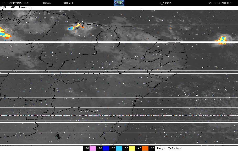
Task: Click the CPTEC logo in header
Action: pos(119,3)
